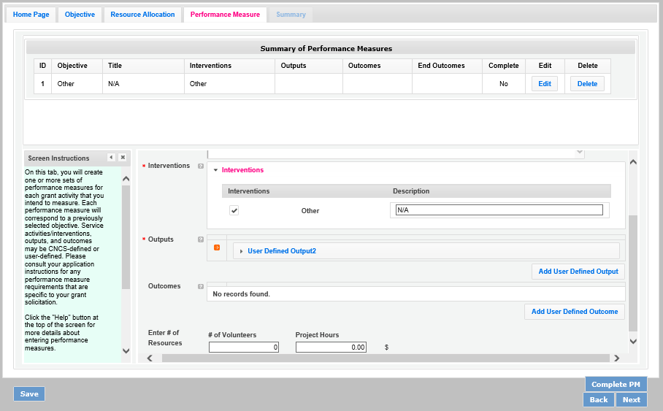The image size is (663, 411).
Task: Uncheck the Other intervention checkbox
Action: coord(234,210)
